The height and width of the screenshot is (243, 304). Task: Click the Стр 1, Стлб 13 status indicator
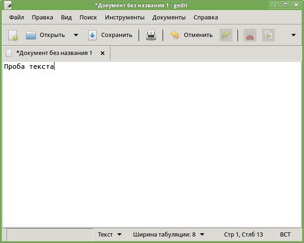coord(243,235)
